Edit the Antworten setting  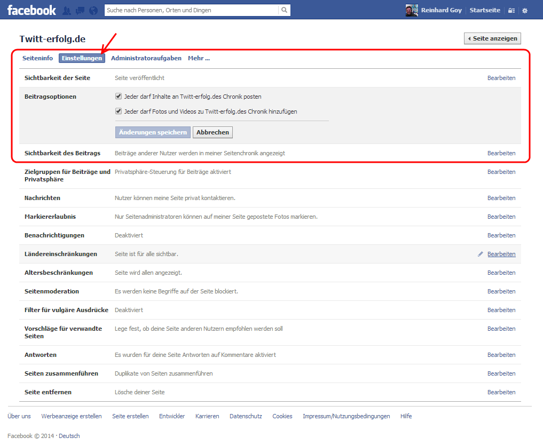click(501, 355)
